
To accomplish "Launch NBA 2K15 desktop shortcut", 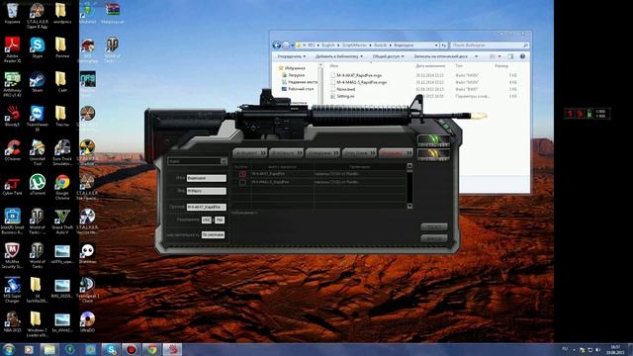I will click(x=12, y=321).
